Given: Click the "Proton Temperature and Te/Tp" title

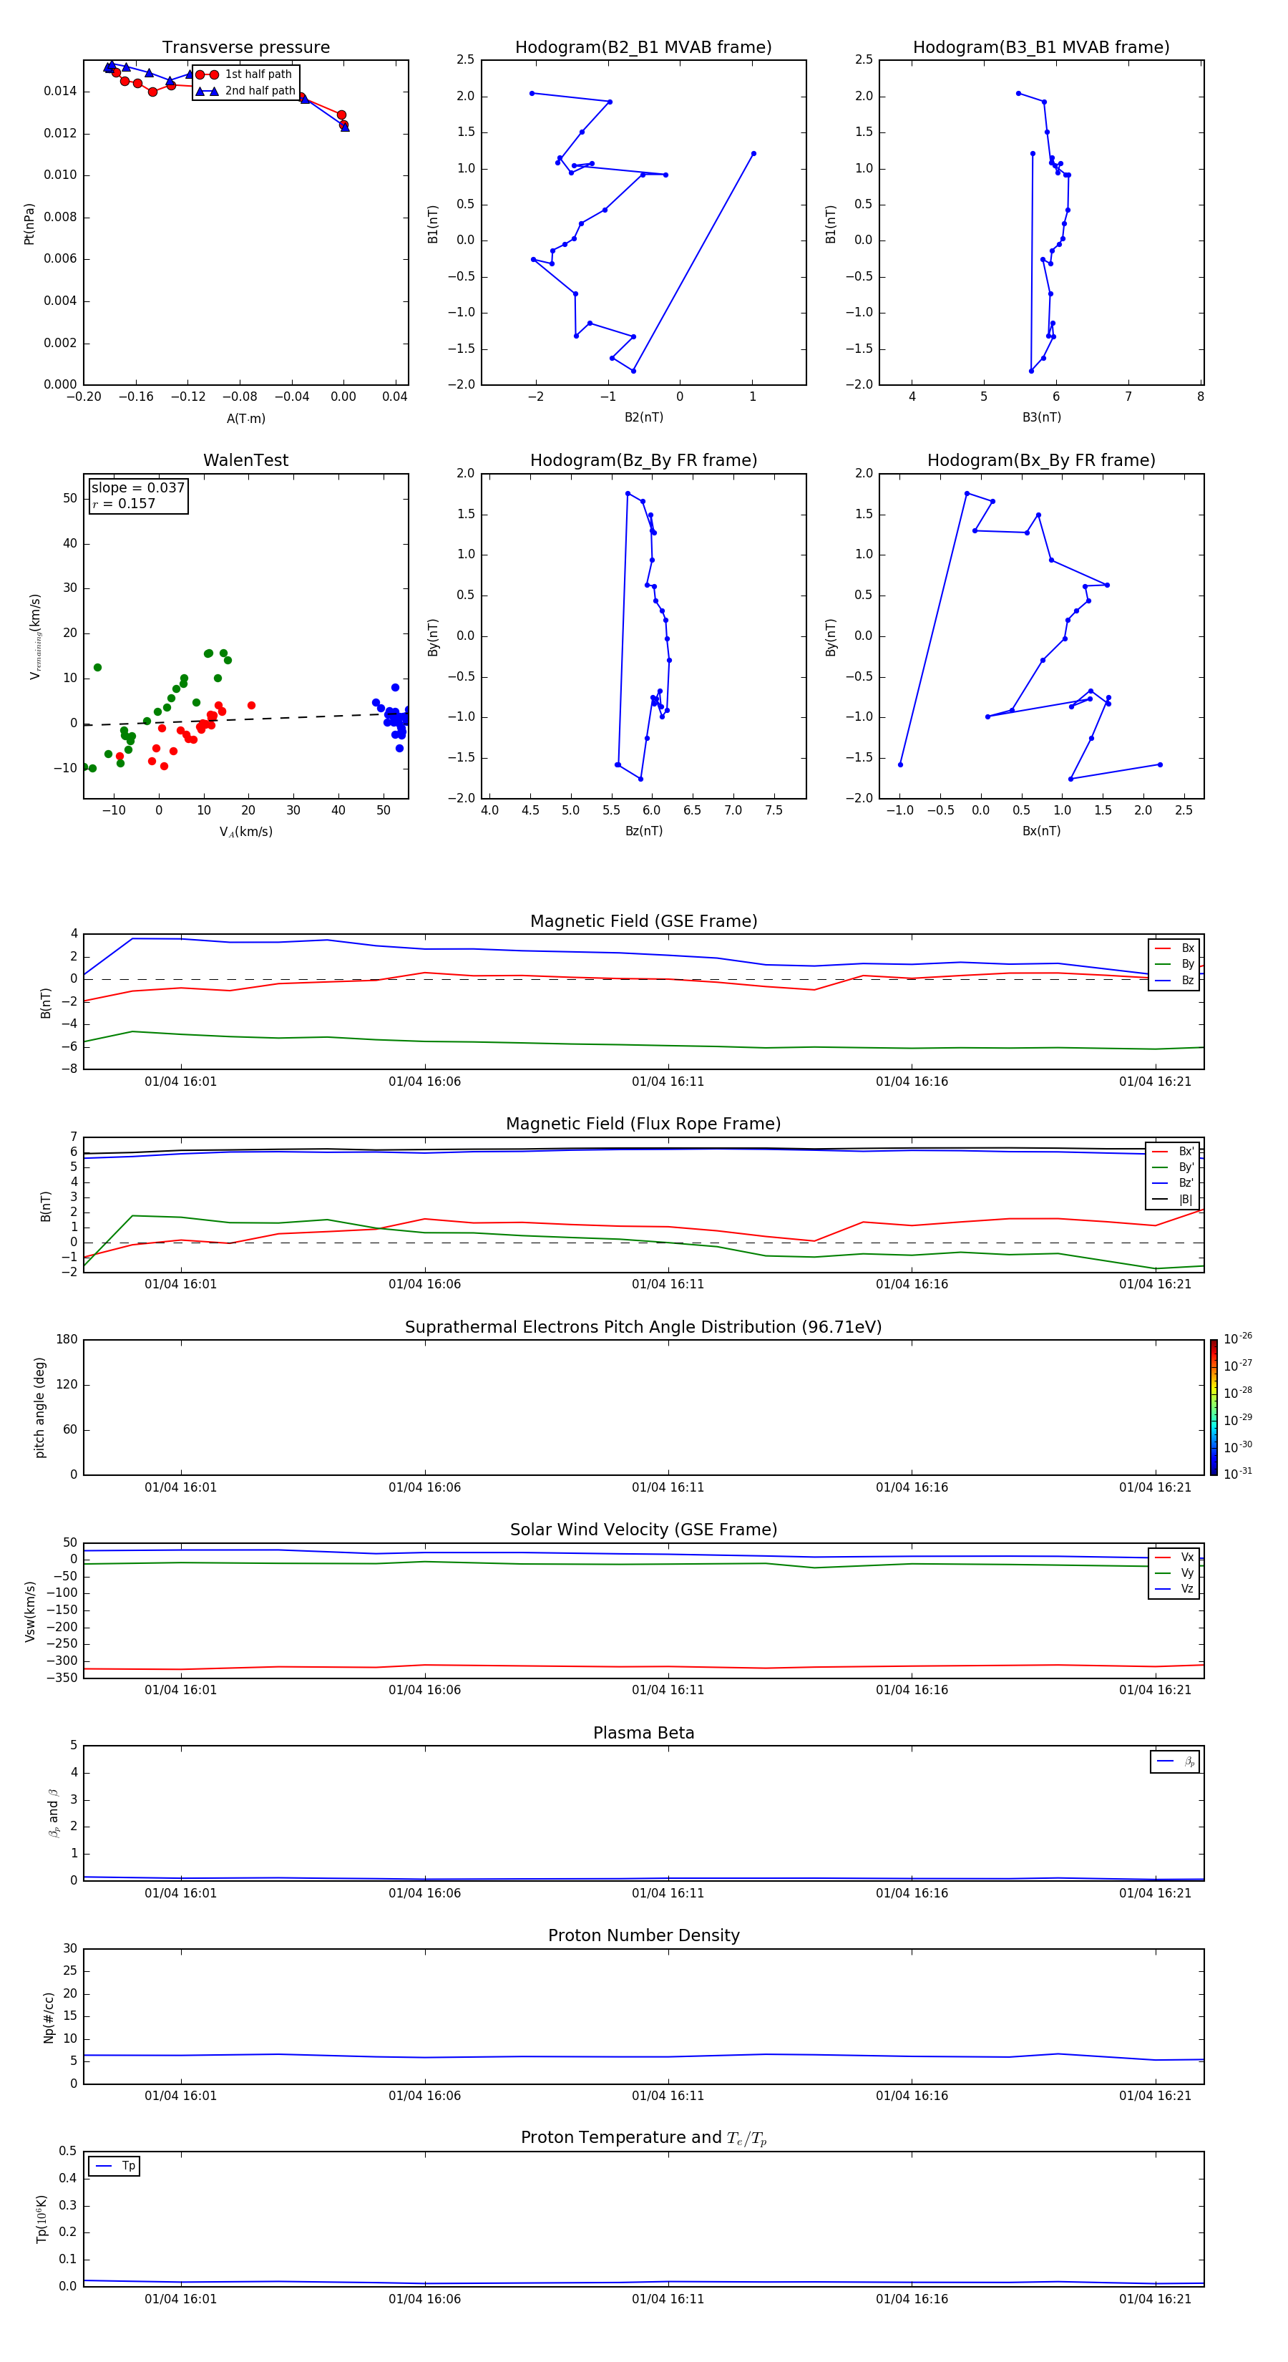Looking at the screenshot, I should click(643, 2137).
